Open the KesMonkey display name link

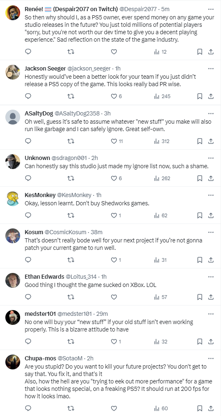coord(40,195)
